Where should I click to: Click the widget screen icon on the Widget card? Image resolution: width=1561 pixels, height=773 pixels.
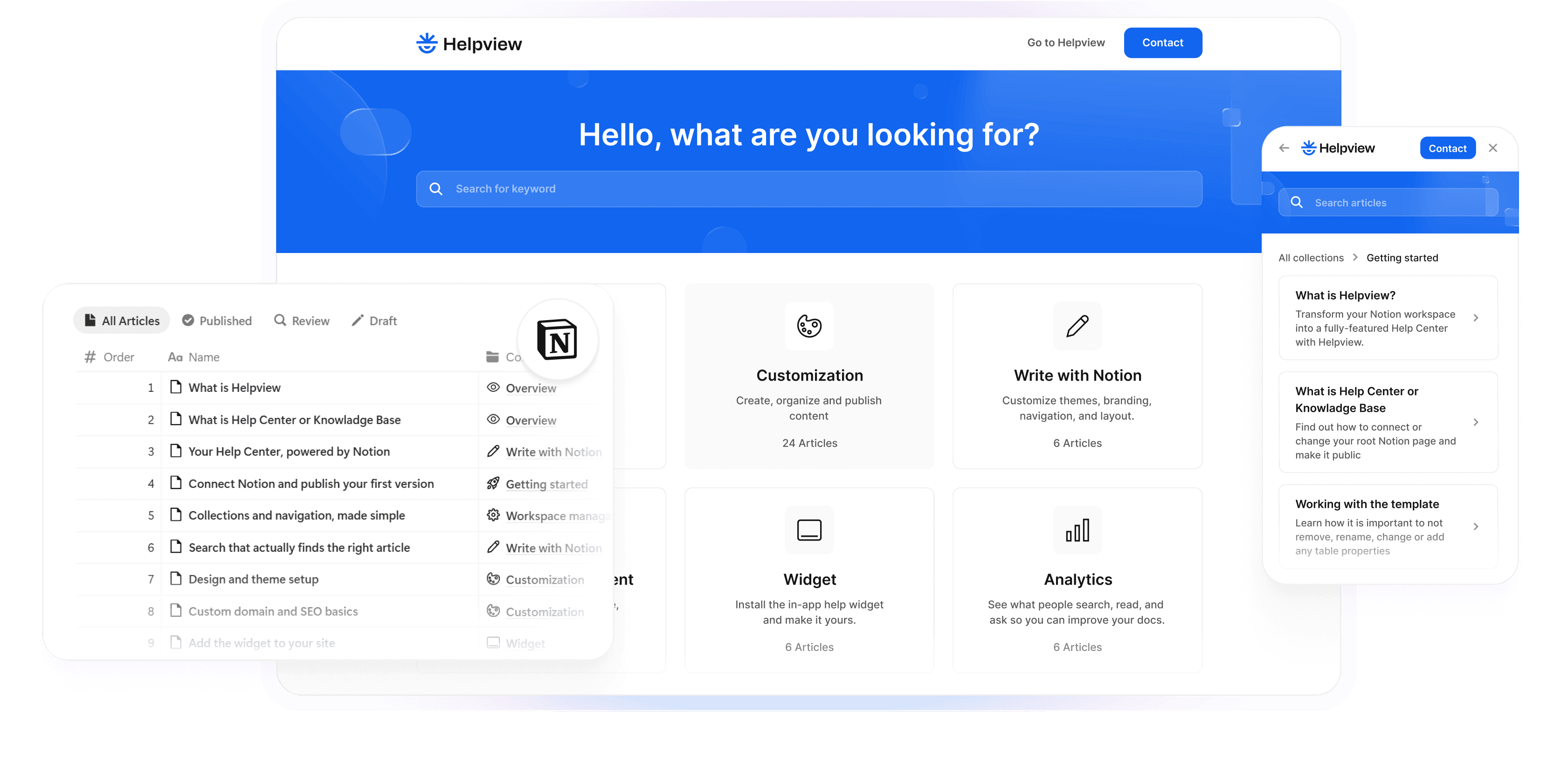809,530
